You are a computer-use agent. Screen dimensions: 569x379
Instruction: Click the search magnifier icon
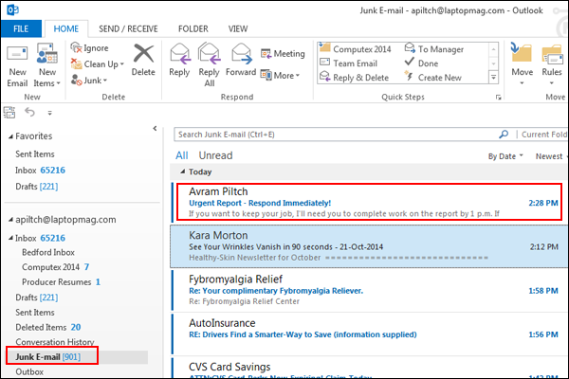(x=504, y=135)
